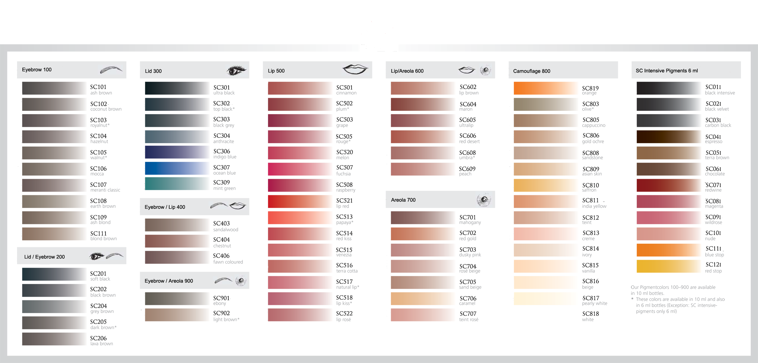This screenshot has height=363, width=758.
Task: Select the SC521 lip red swatch
Action: point(300,202)
